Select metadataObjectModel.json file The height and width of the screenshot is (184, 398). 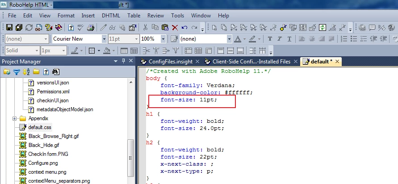pyautogui.click(x=65, y=109)
